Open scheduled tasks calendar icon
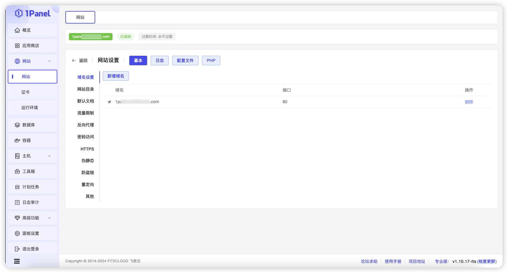This screenshot has width=508, height=273. coord(17,187)
